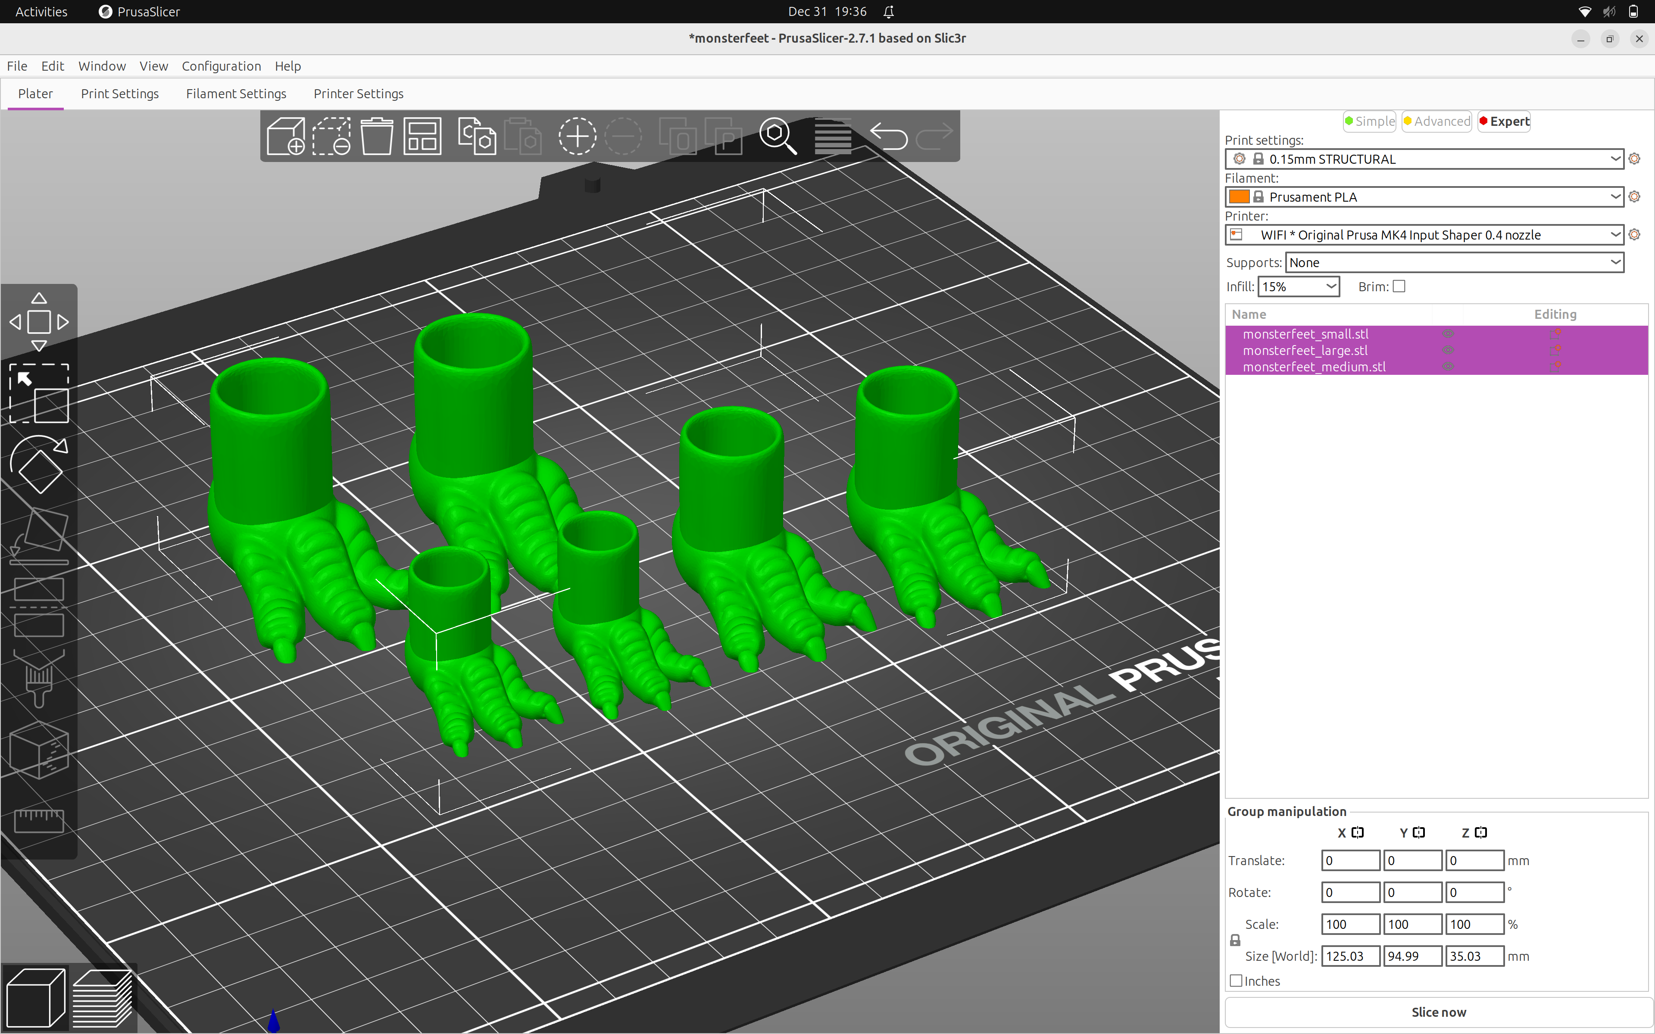Open the Search magnifier tool
Screen dimensions: 1655x1034
point(778,136)
